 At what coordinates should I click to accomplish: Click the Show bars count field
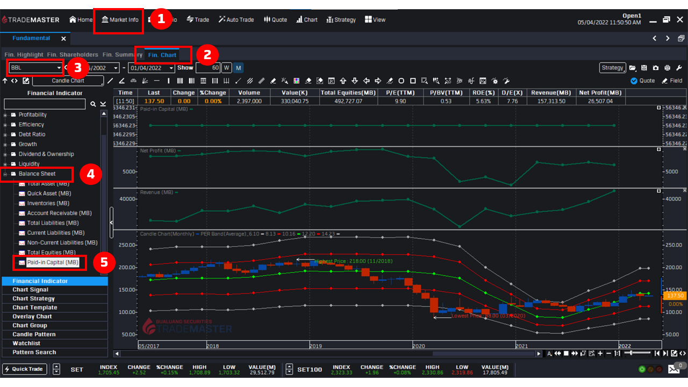pyautogui.click(x=207, y=68)
